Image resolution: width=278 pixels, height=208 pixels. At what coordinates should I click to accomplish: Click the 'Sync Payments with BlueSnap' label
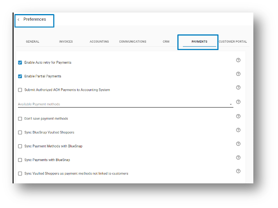pos(47,160)
